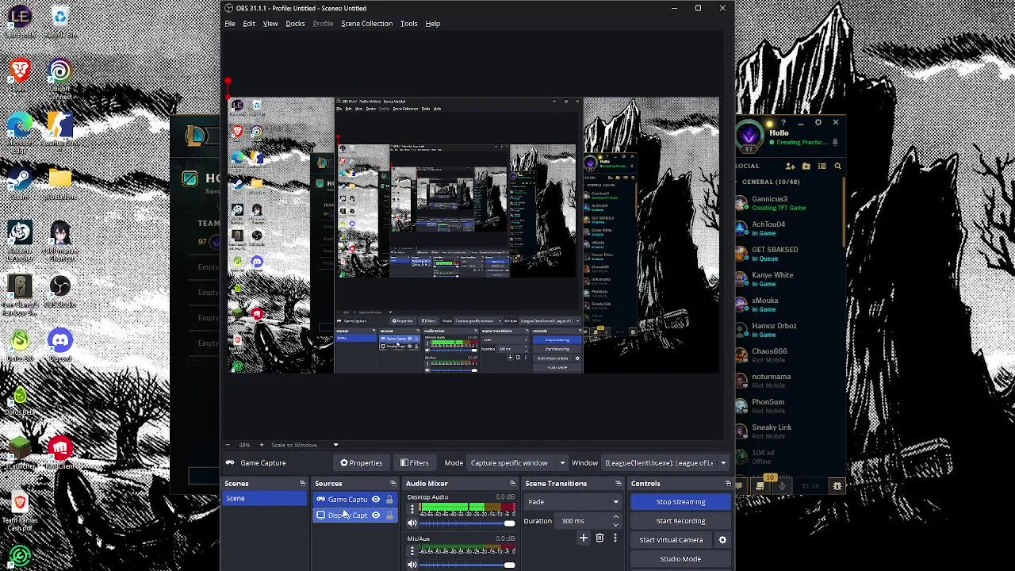This screenshot has width=1015, height=571.
Task: Open Scale to Window dropdown arrow
Action: 335,445
